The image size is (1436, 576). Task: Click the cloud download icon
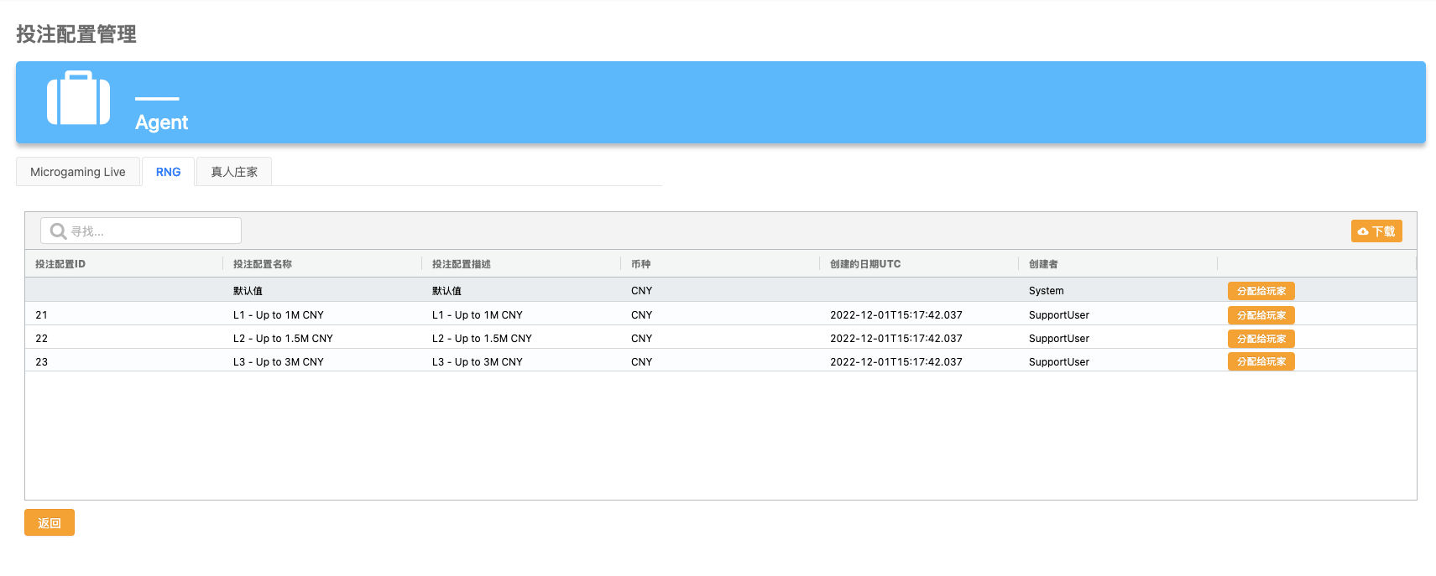[x=1363, y=231]
